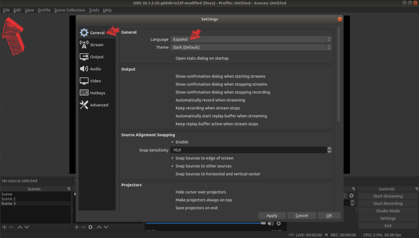419x238 pixels.
Task: Open the Profile menu
Action: pyautogui.click(x=44, y=10)
